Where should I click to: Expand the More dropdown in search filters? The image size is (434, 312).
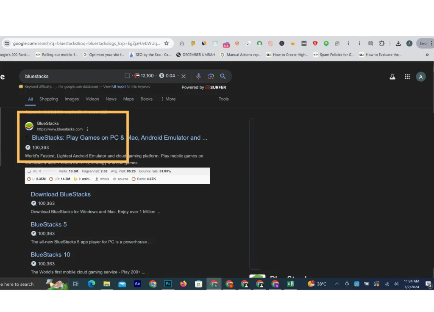coord(169,99)
